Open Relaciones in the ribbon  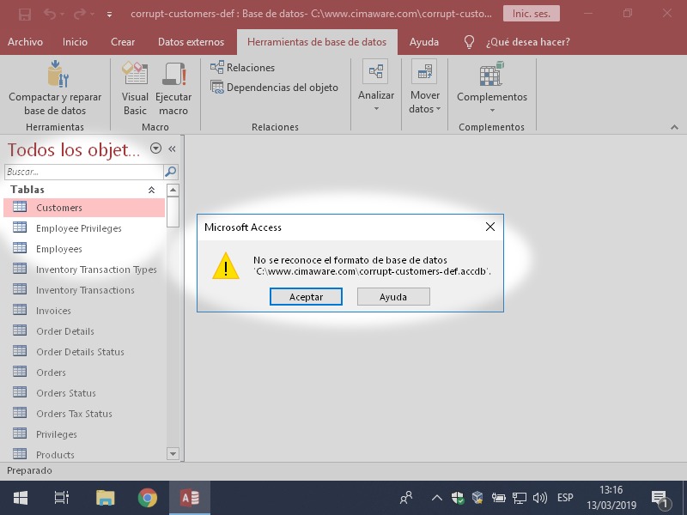click(x=243, y=67)
